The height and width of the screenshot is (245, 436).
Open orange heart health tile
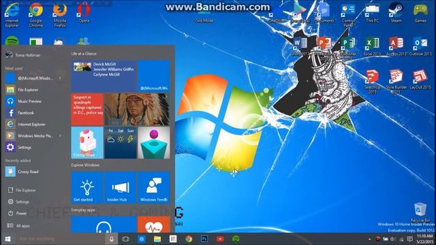pos(154,225)
